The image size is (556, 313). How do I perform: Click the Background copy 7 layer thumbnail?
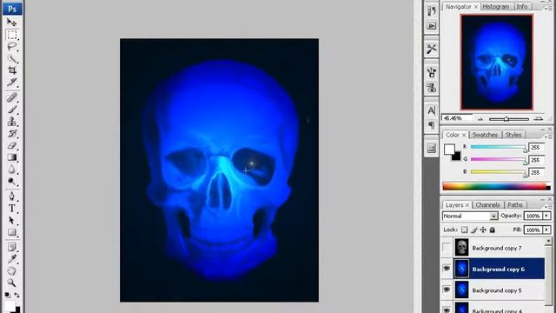click(461, 247)
